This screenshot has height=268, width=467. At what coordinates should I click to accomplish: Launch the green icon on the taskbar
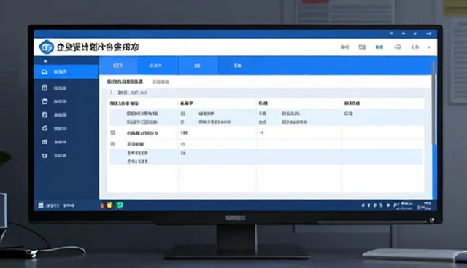tap(120, 205)
